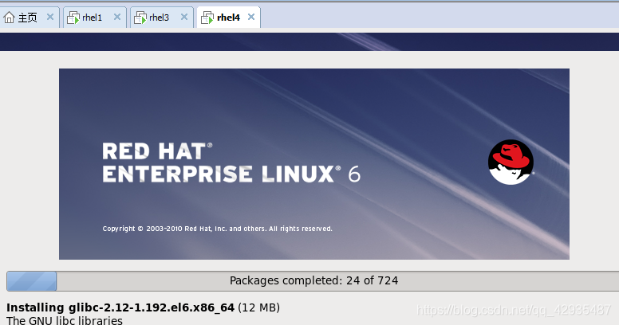
Task: Open the rhel3 virtual machine tab
Action: tap(162, 18)
